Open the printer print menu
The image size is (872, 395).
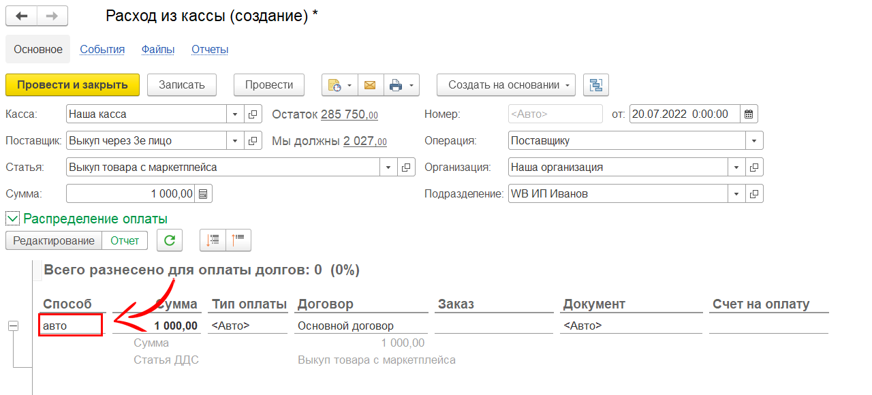[401, 85]
